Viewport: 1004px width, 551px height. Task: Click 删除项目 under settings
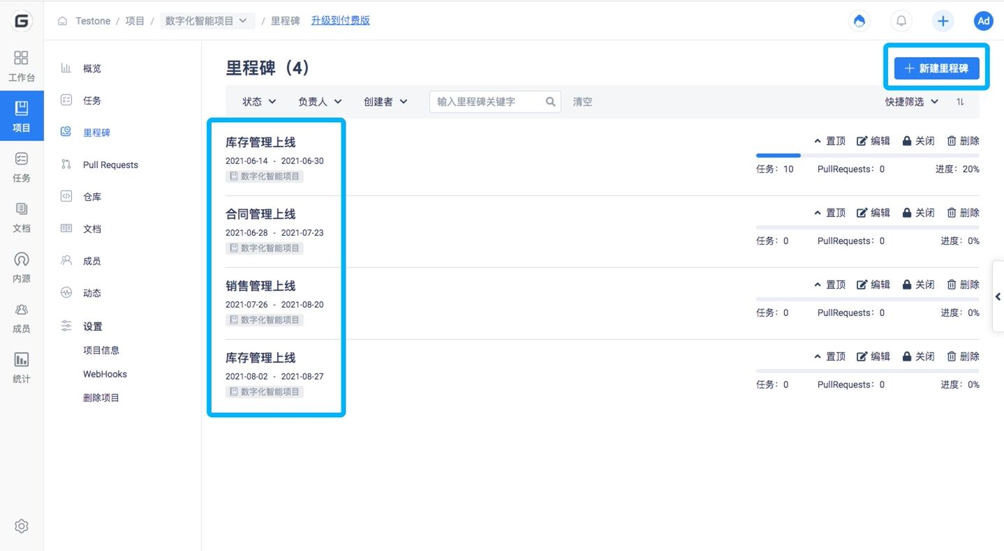tap(101, 398)
